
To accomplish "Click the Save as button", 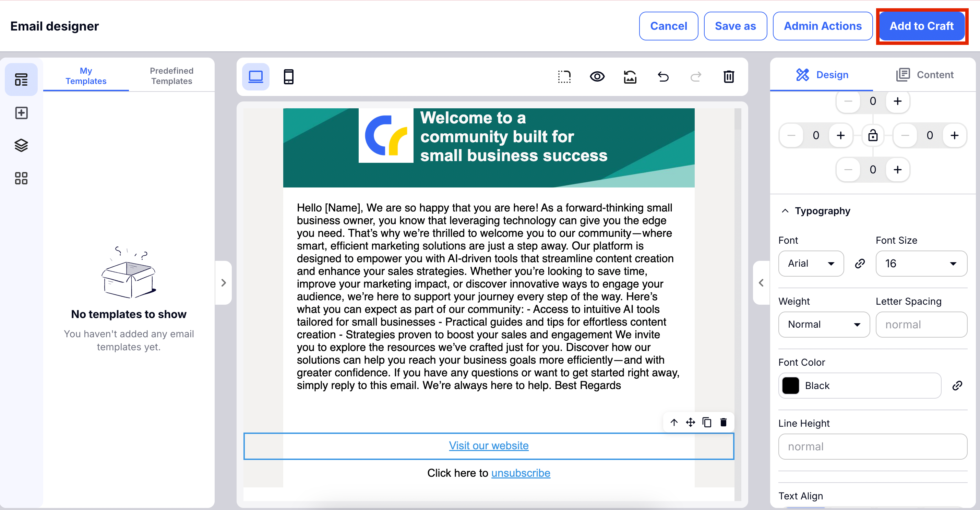I will pyautogui.click(x=735, y=26).
